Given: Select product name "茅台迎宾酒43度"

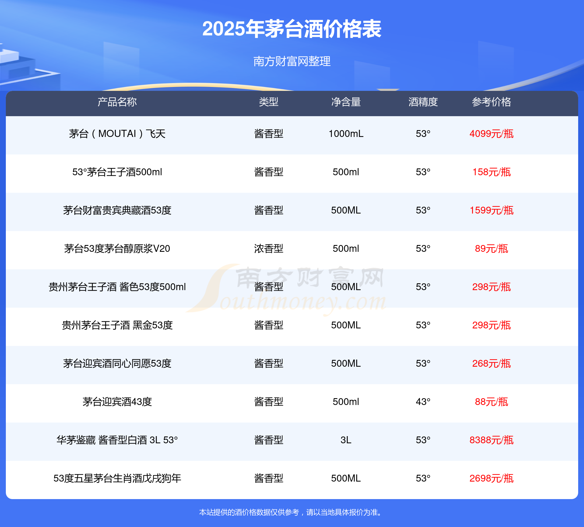Looking at the screenshot, I should click(x=117, y=402).
